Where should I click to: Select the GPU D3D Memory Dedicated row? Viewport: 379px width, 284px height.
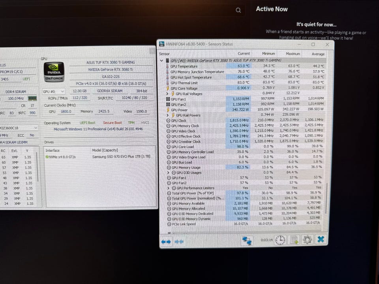(x=245, y=213)
